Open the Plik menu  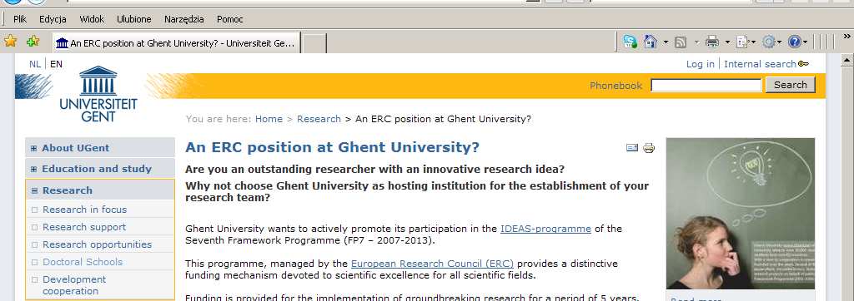pyautogui.click(x=20, y=19)
